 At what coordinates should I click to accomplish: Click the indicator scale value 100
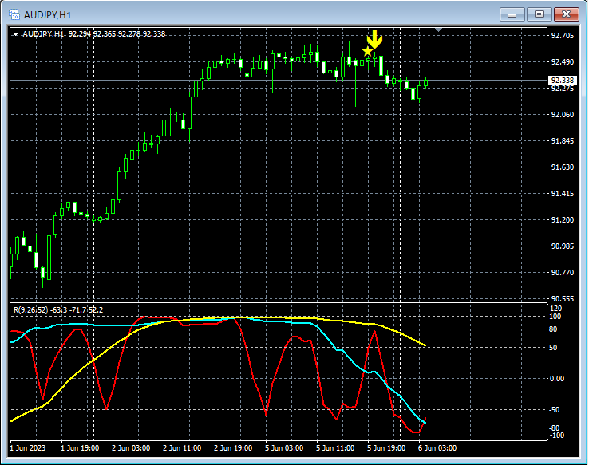pyautogui.click(x=556, y=317)
